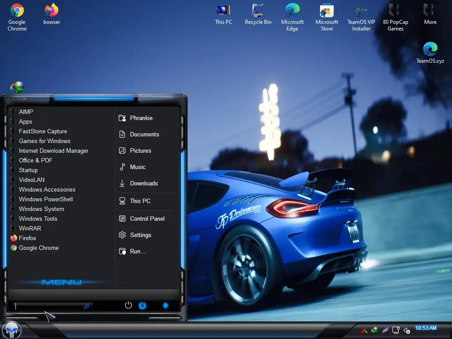Click the 10:53 AM taskbar clock
The height and width of the screenshot is (339, 452).
pyautogui.click(x=426, y=328)
